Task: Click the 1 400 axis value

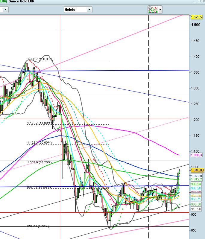Action: (195, 57)
